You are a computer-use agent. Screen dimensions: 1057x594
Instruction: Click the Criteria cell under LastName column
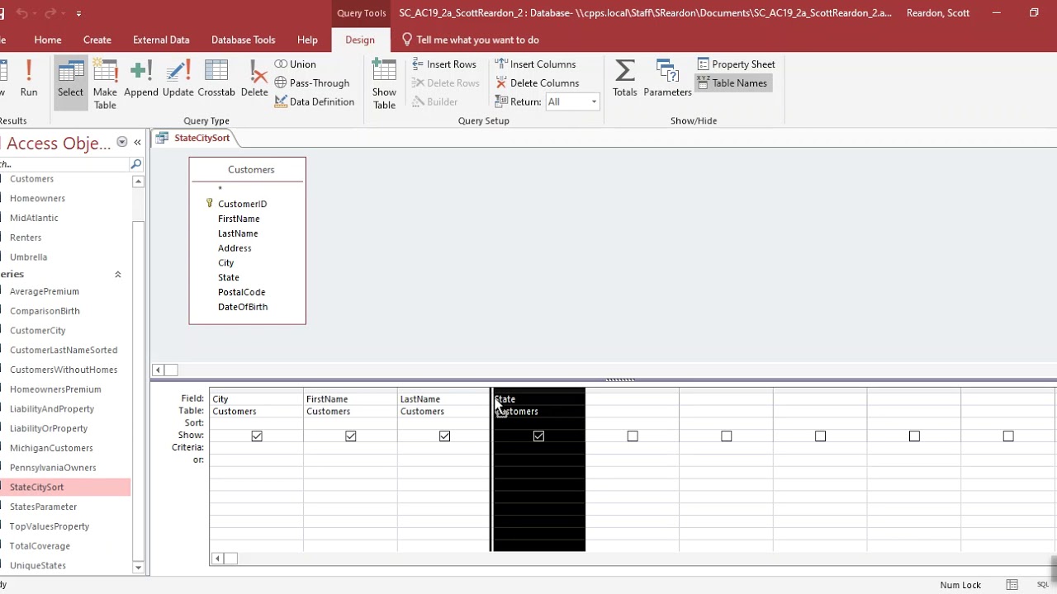[444, 447]
